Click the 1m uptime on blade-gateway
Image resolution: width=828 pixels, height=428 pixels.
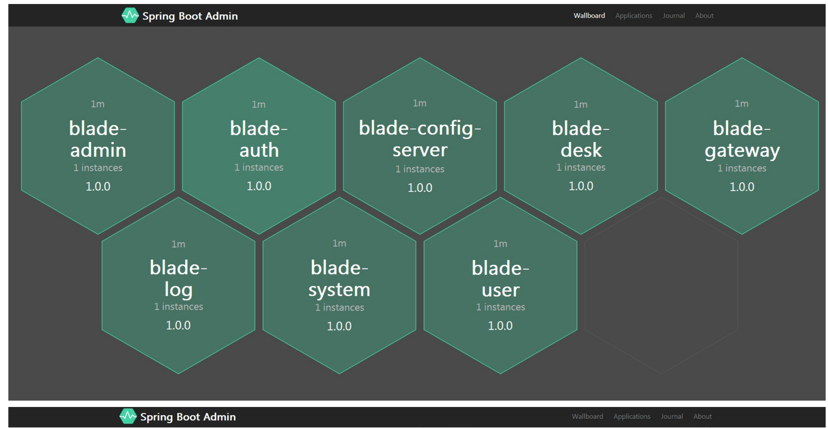741,103
